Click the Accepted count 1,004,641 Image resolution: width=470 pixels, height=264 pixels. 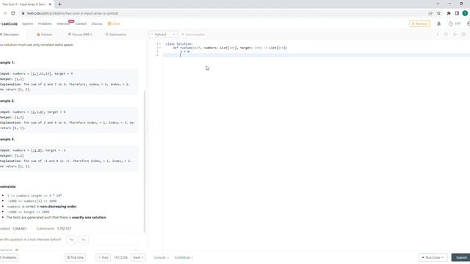tap(20, 229)
